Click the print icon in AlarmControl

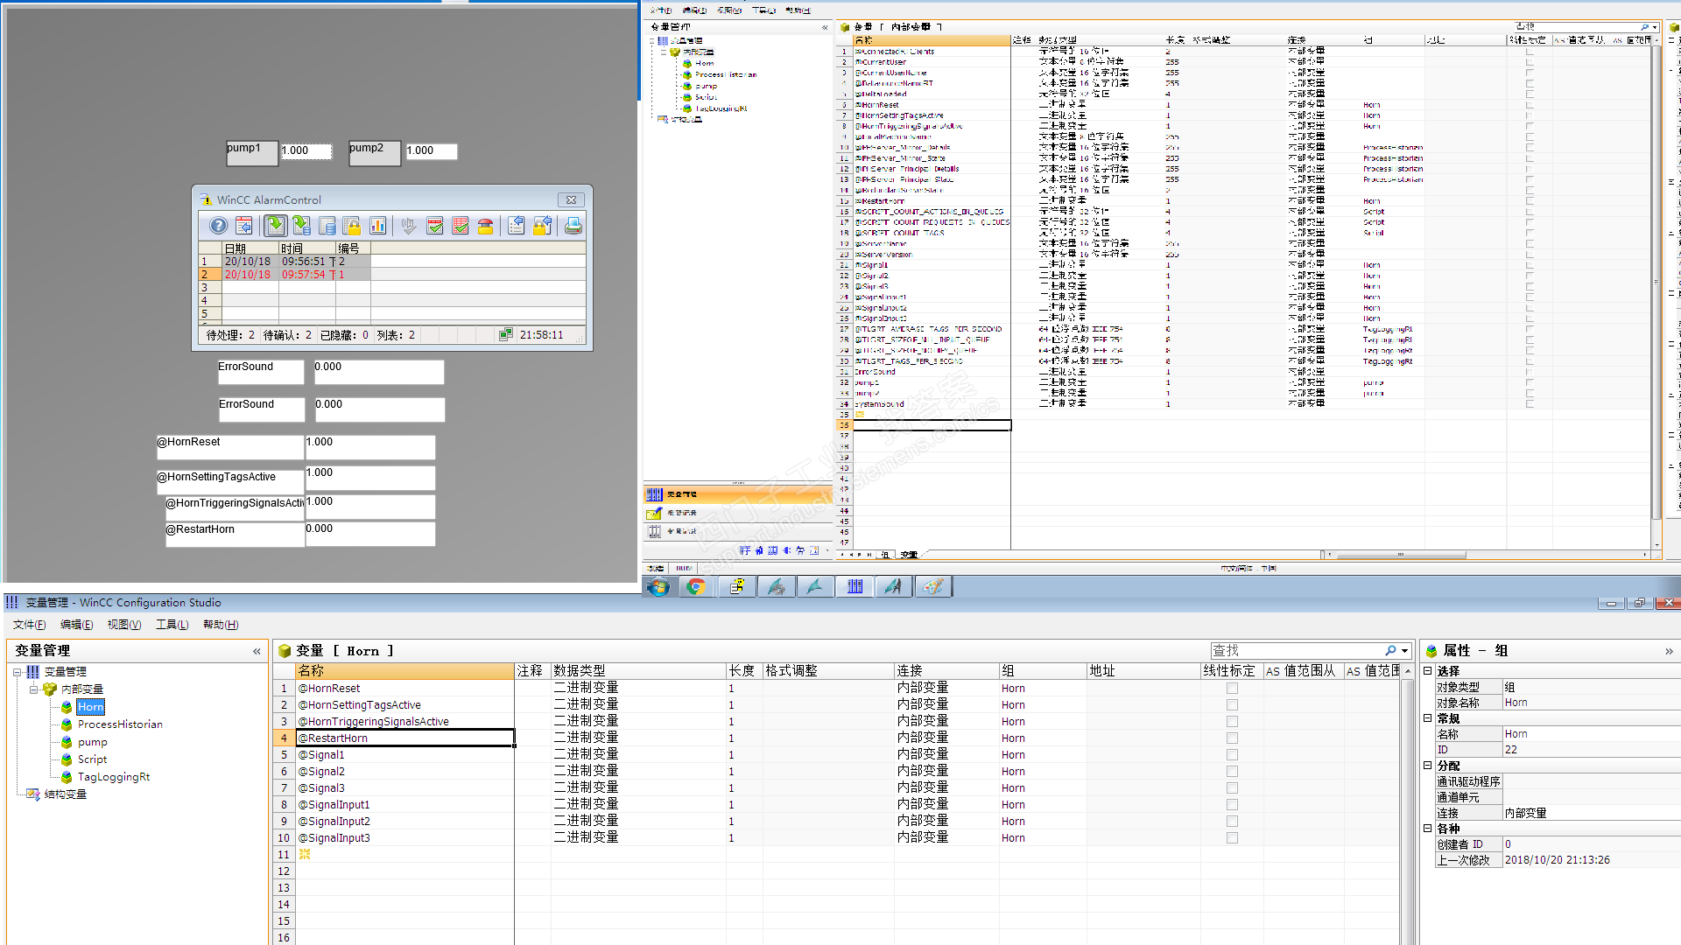click(x=573, y=226)
